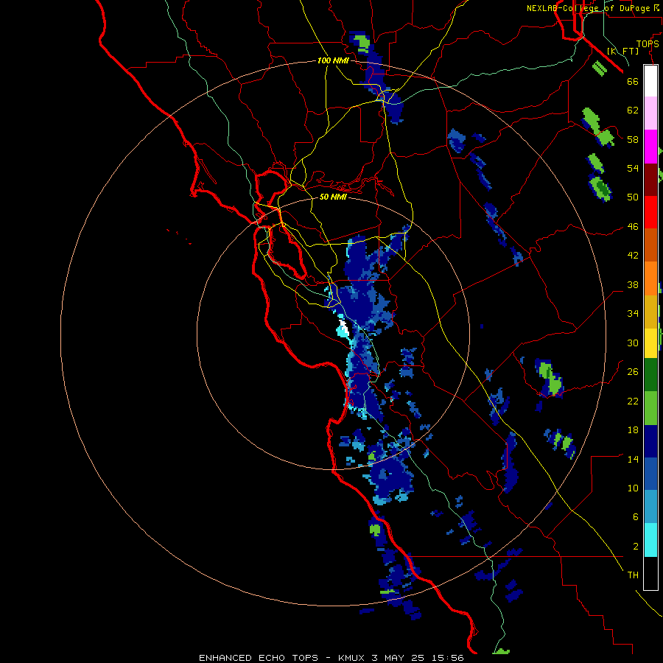Click the legend value "22"
The width and height of the screenshot is (663, 663).
point(633,401)
